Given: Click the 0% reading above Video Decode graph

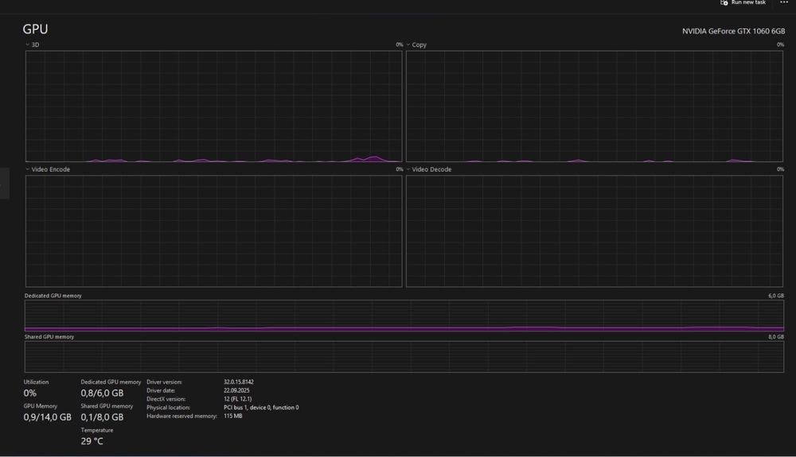Looking at the screenshot, I should tap(780, 169).
